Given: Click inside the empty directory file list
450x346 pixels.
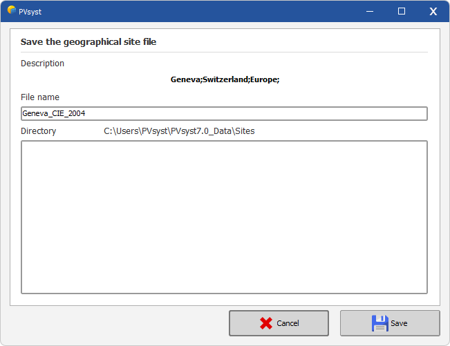Looking at the screenshot, I should 224,217.
